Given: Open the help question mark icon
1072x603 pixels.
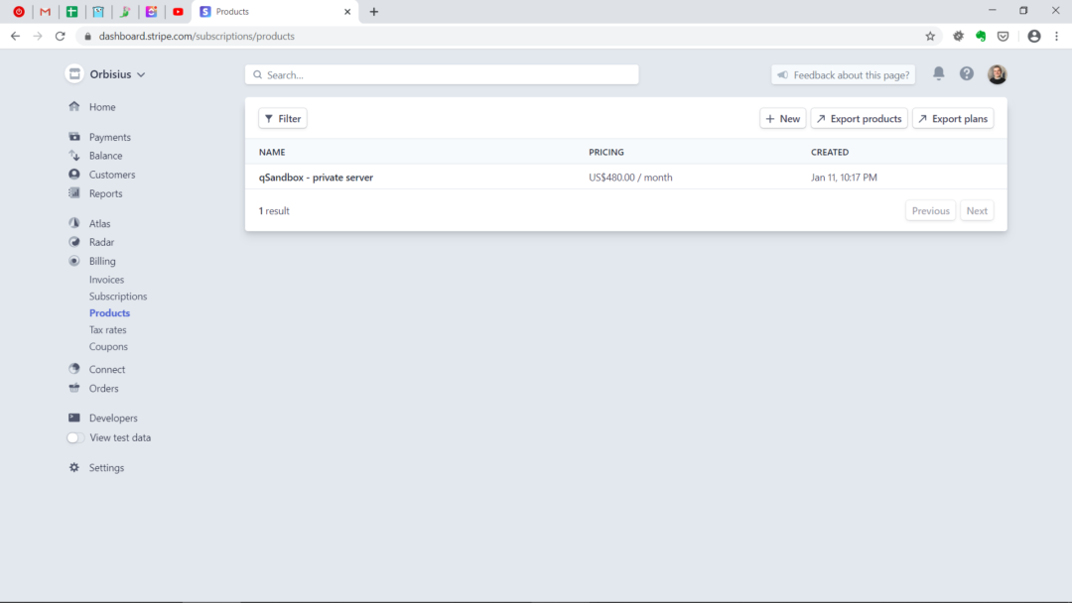Looking at the screenshot, I should tap(966, 73).
